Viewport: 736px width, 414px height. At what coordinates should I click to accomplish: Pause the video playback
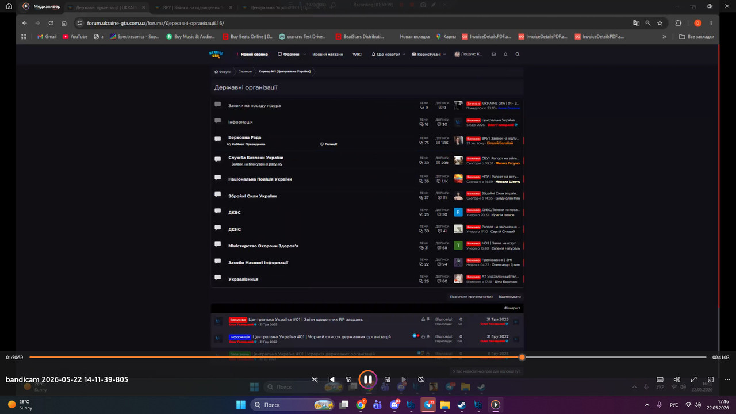pyautogui.click(x=368, y=379)
